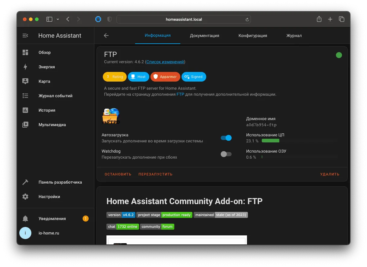This screenshot has width=367, height=267.
Task: Open the Энергия lightning icon
Action: (25, 67)
